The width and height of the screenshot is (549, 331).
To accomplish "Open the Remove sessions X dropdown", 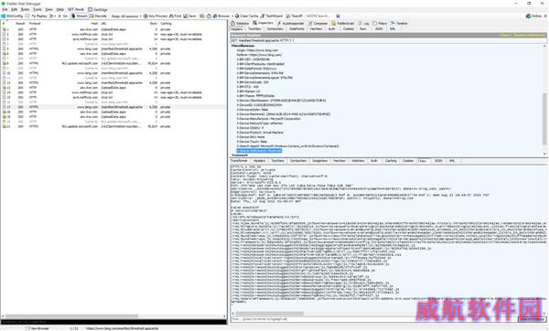I will pos(53,16).
